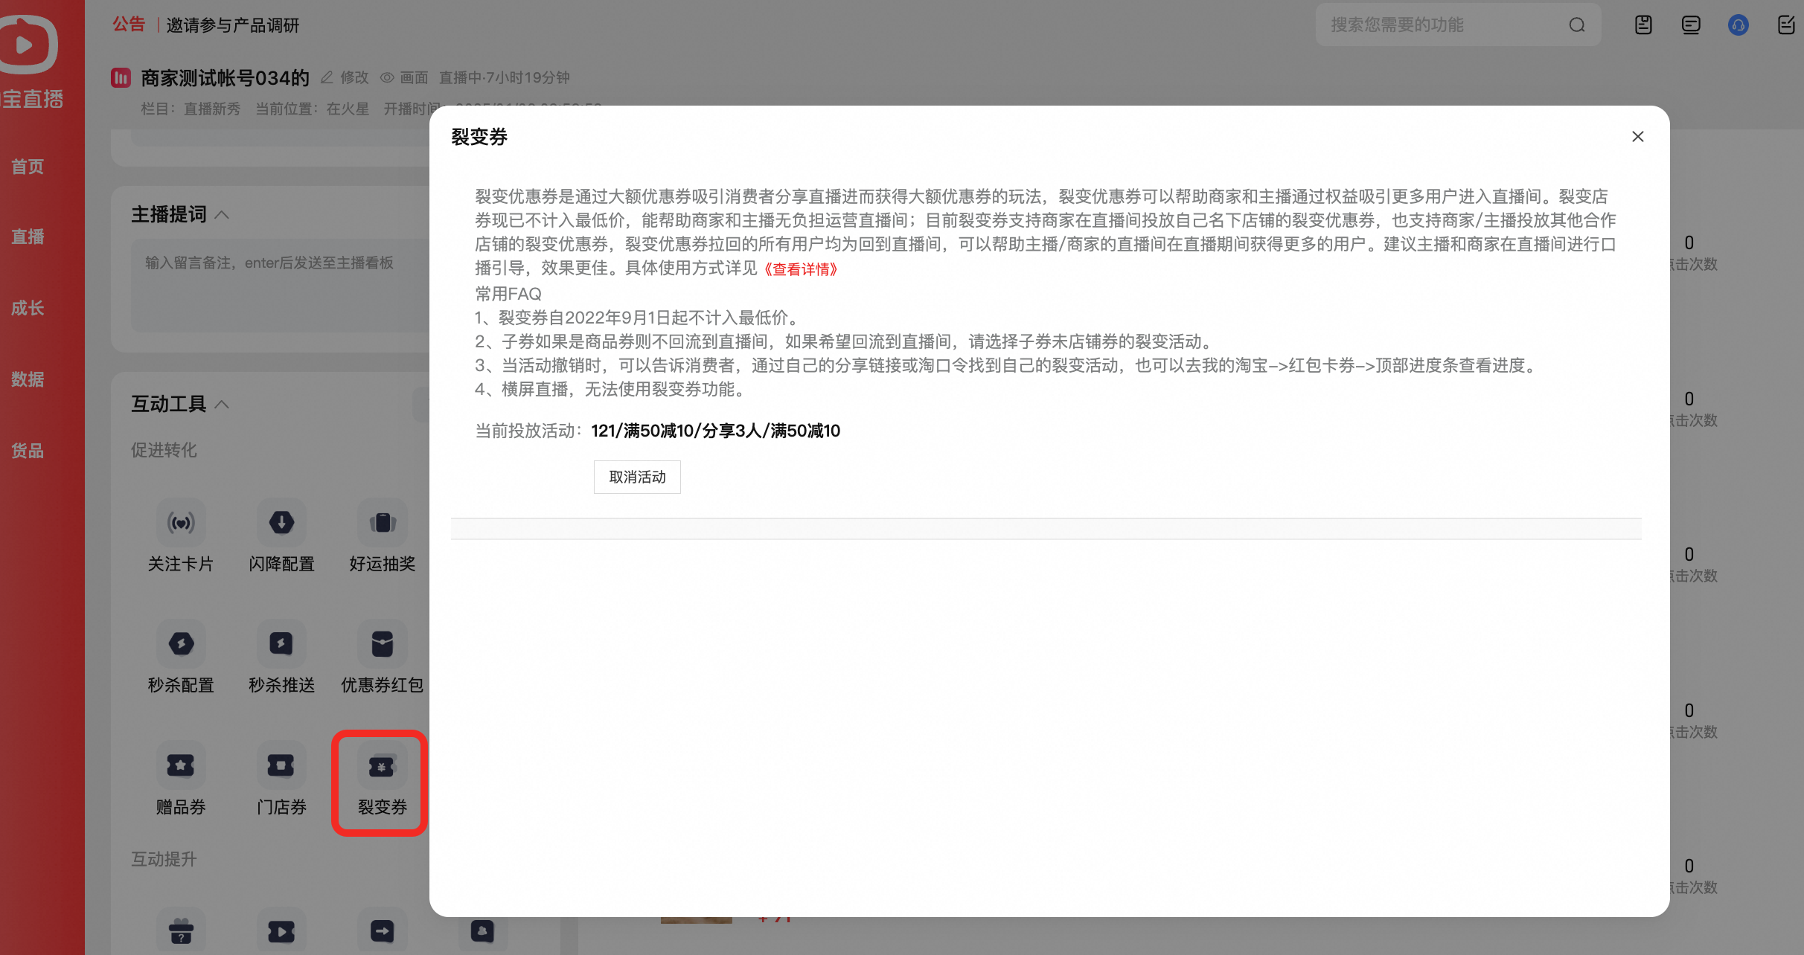This screenshot has height=955, width=1804.
Task: Select the 裂变券 tool icon
Action: [x=382, y=765]
